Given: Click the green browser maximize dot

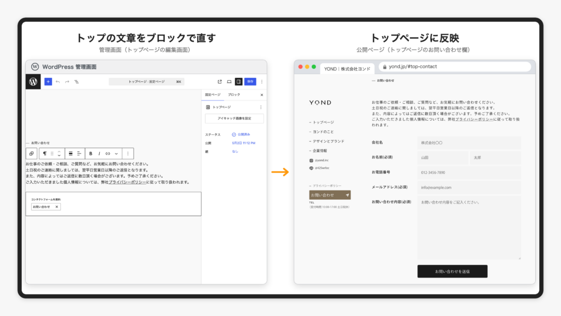Looking at the screenshot, I should point(314,67).
